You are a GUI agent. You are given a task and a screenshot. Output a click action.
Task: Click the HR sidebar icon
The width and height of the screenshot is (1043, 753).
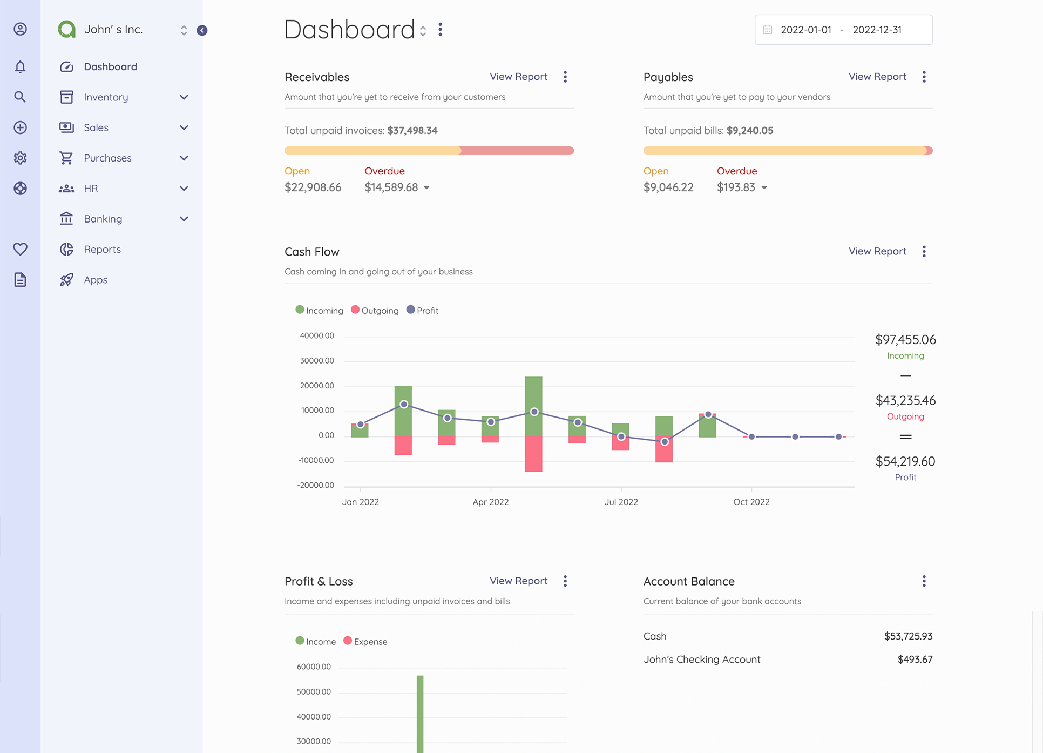click(66, 188)
